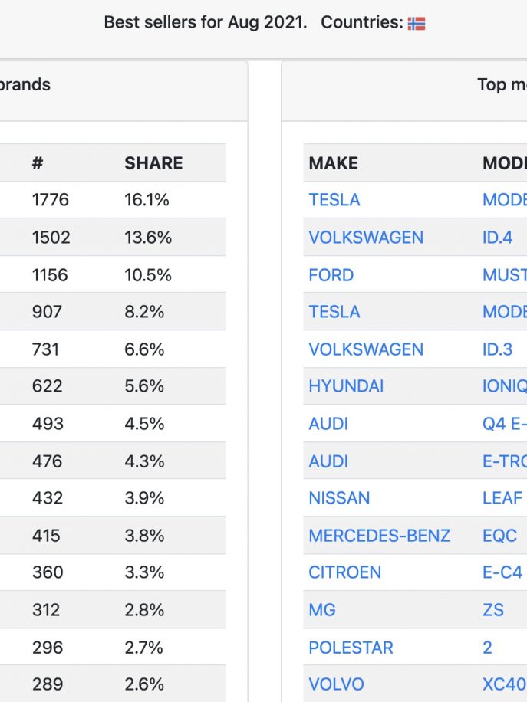
Task: Open the MG make link
Action: 321,610
